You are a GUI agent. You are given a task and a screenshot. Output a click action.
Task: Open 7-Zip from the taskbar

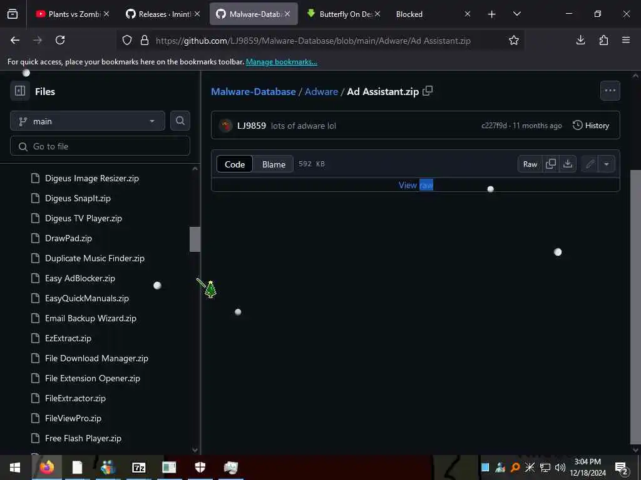138,467
